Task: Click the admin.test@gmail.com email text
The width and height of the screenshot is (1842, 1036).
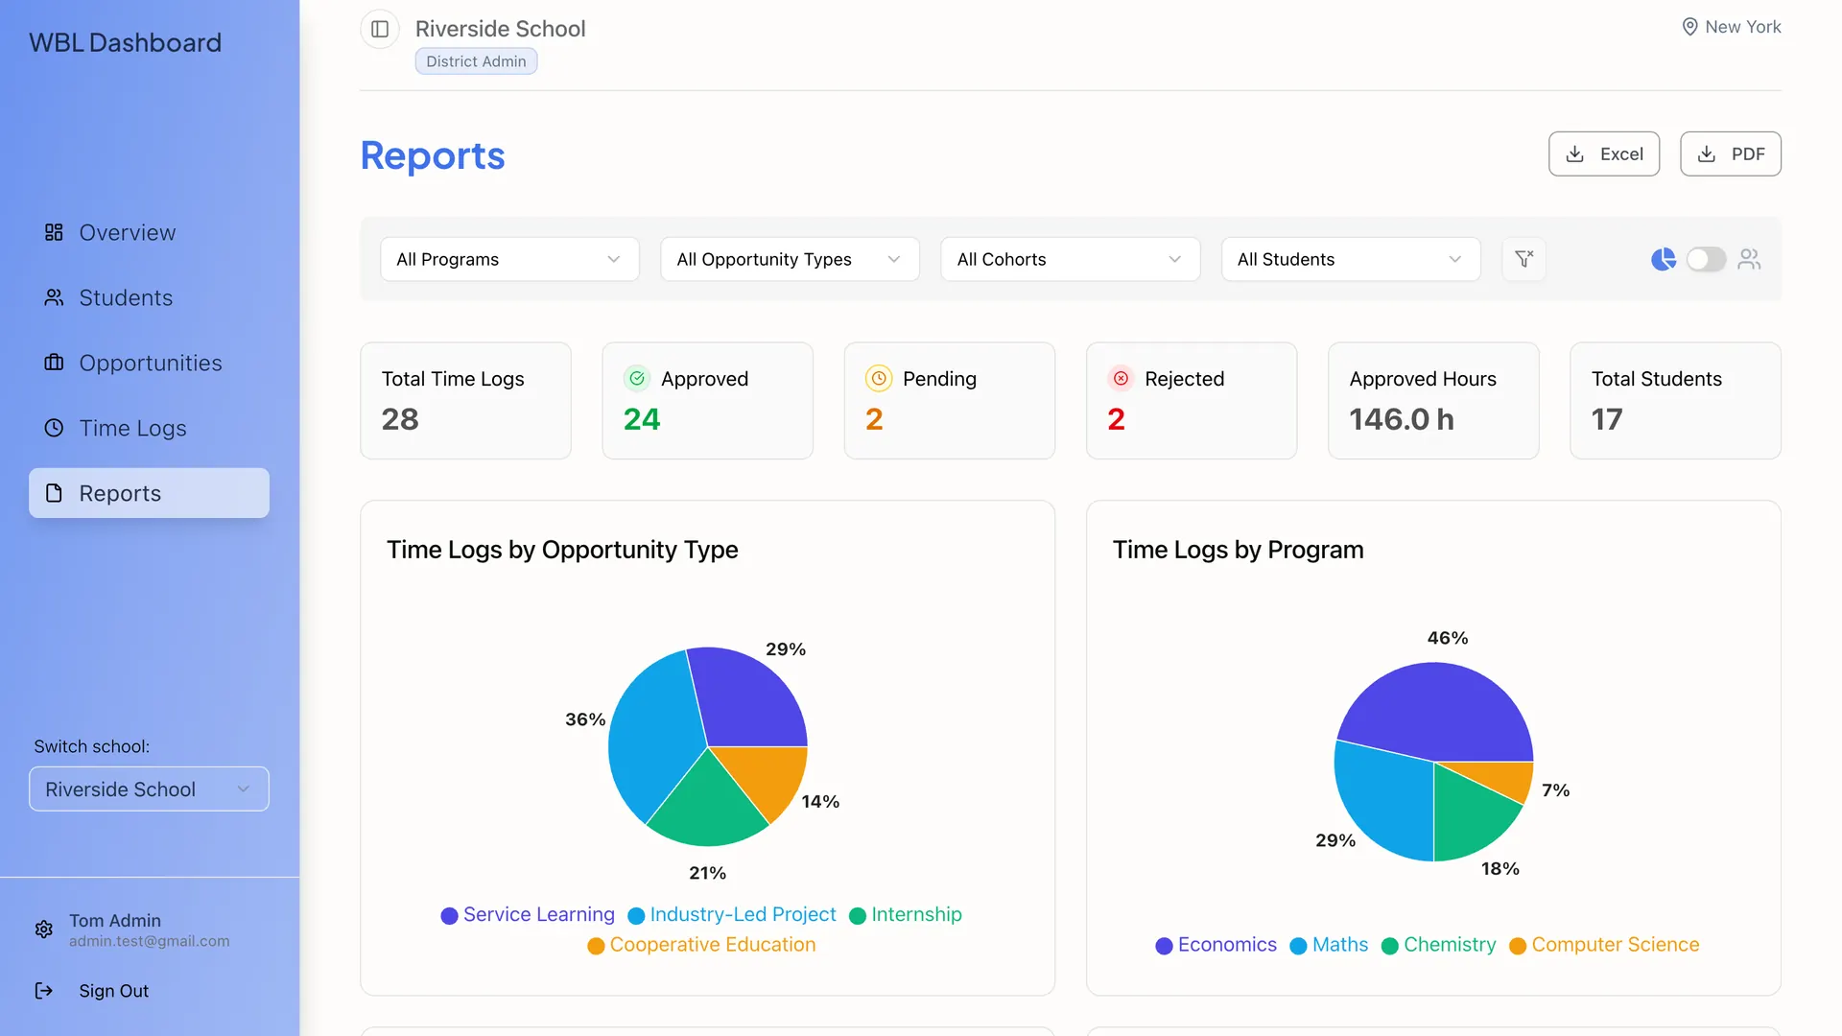Action: click(x=150, y=941)
